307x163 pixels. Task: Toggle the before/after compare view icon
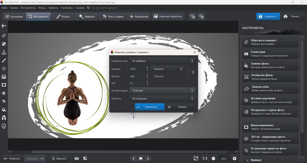tap(85, 158)
